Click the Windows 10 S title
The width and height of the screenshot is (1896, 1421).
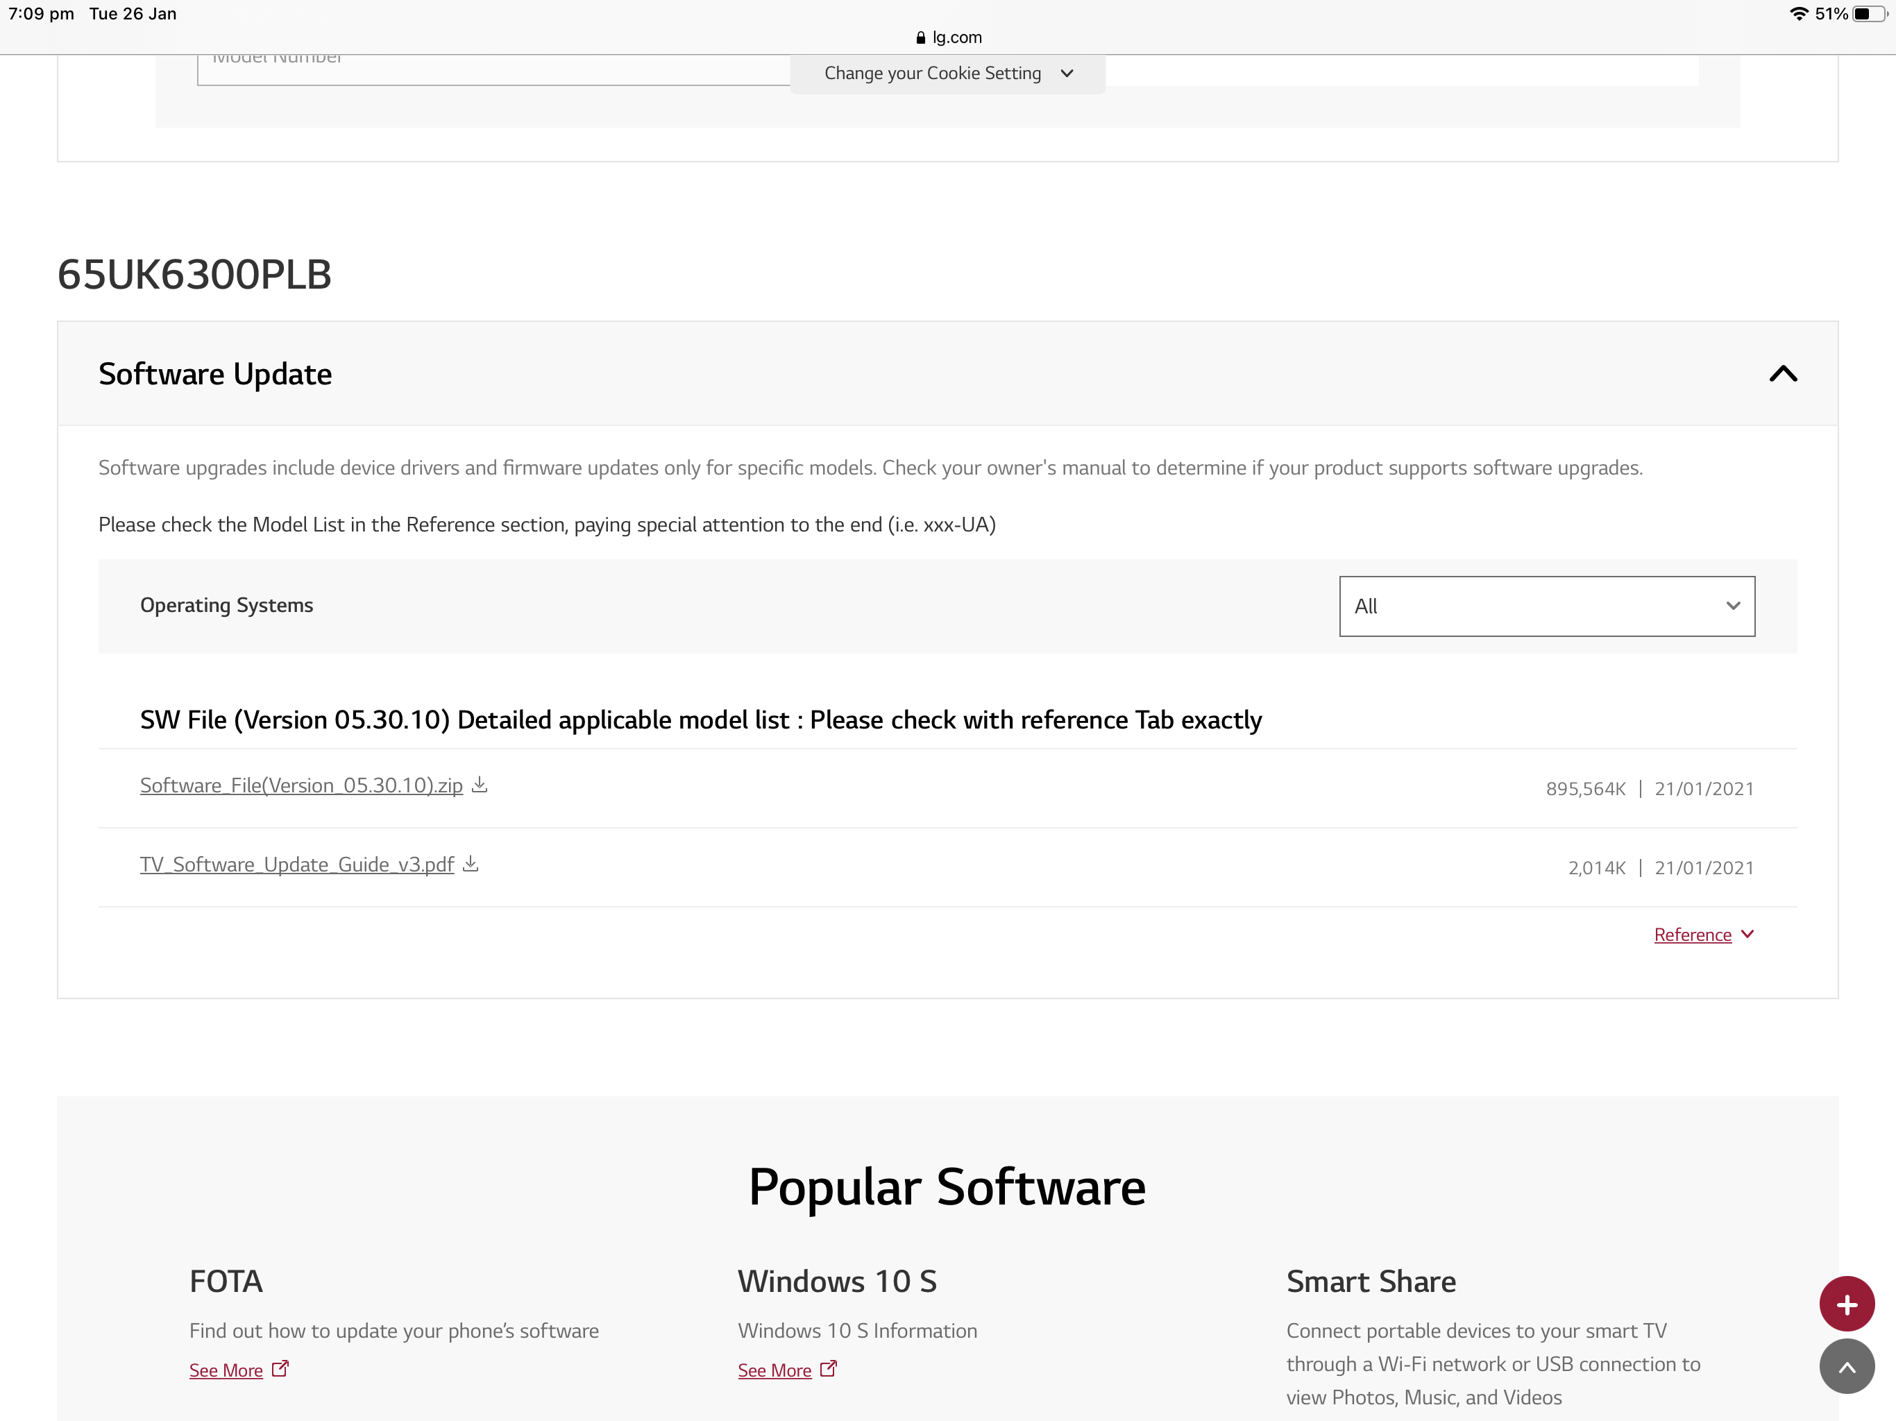point(838,1282)
